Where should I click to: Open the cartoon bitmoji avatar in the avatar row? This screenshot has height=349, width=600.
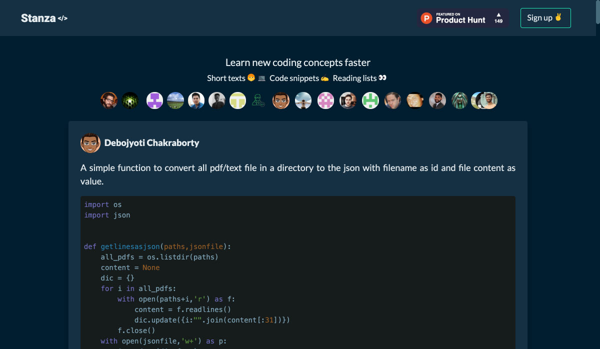[281, 100]
